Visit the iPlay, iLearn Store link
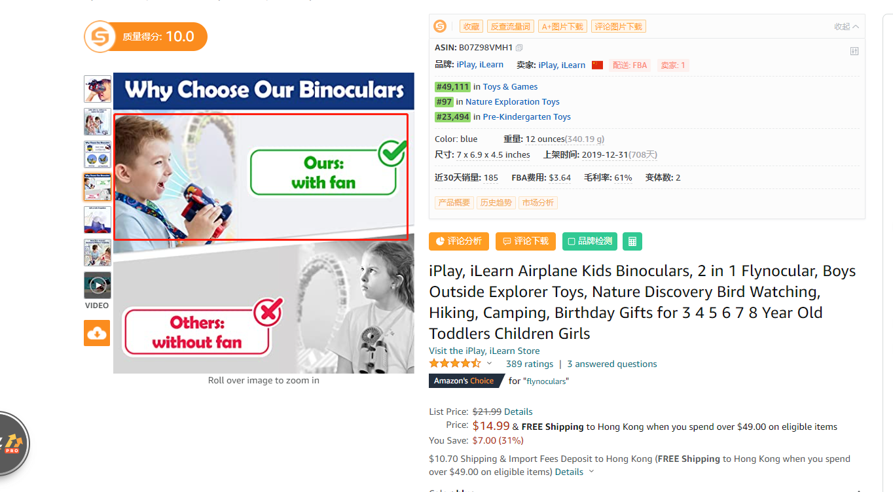The image size is (893, 492). tap(484, 351)
